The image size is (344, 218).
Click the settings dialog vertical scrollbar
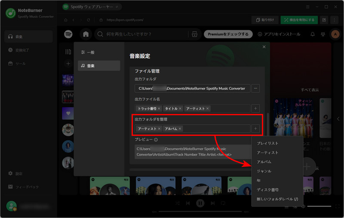point(267,124)
